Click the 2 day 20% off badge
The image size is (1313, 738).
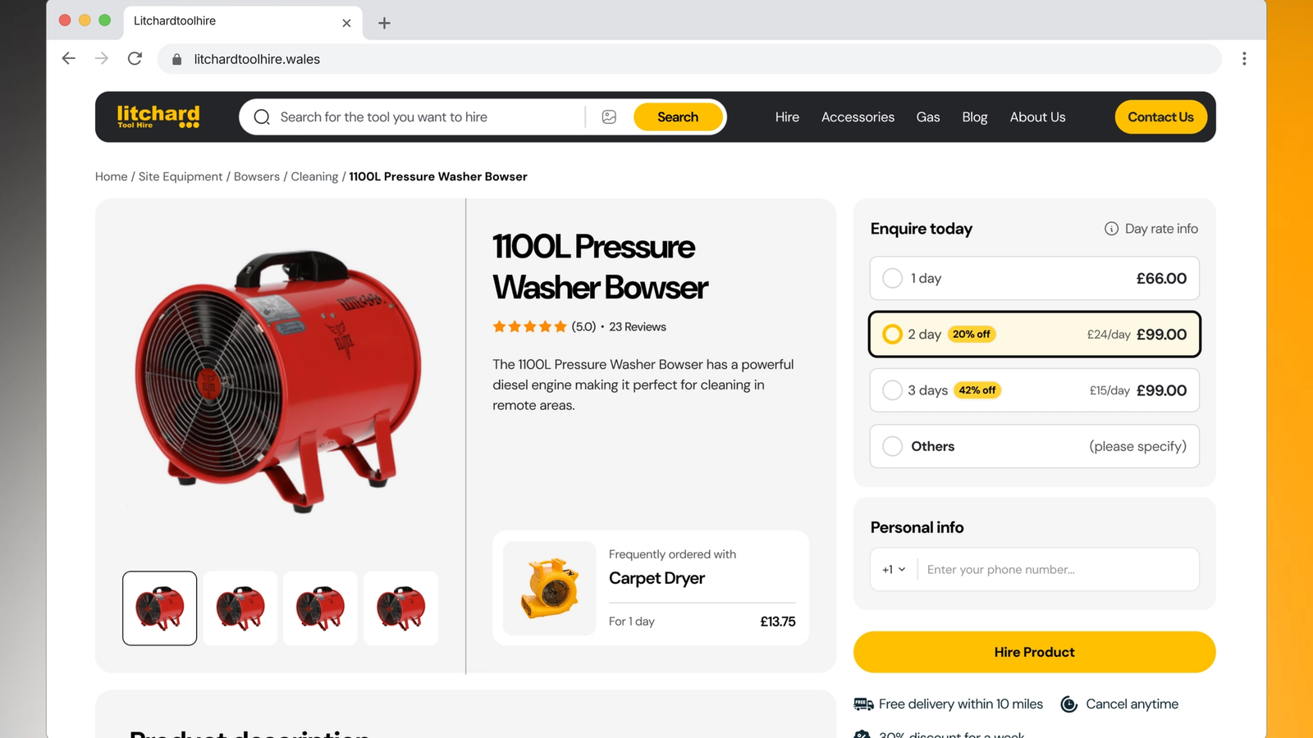[972, 335]
